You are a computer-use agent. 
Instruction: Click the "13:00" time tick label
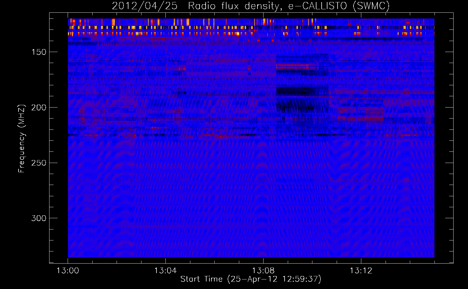68,271
